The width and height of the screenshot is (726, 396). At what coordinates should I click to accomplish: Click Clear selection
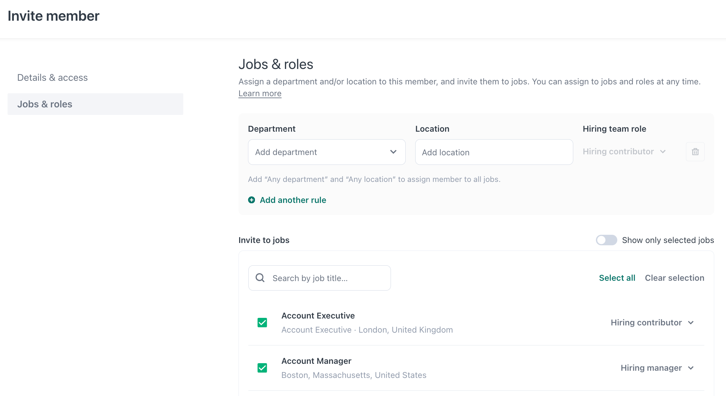click(674, 278)
